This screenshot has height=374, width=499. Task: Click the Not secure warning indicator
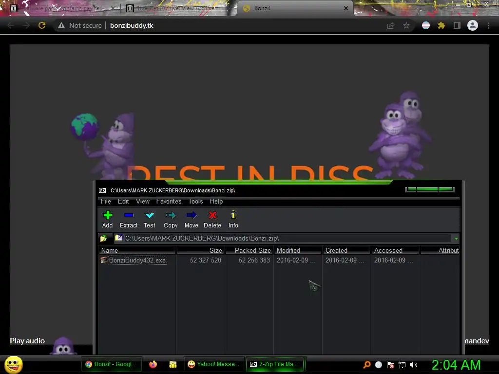[80, 25]
